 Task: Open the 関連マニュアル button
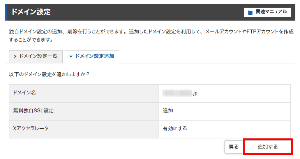point(267,12)
